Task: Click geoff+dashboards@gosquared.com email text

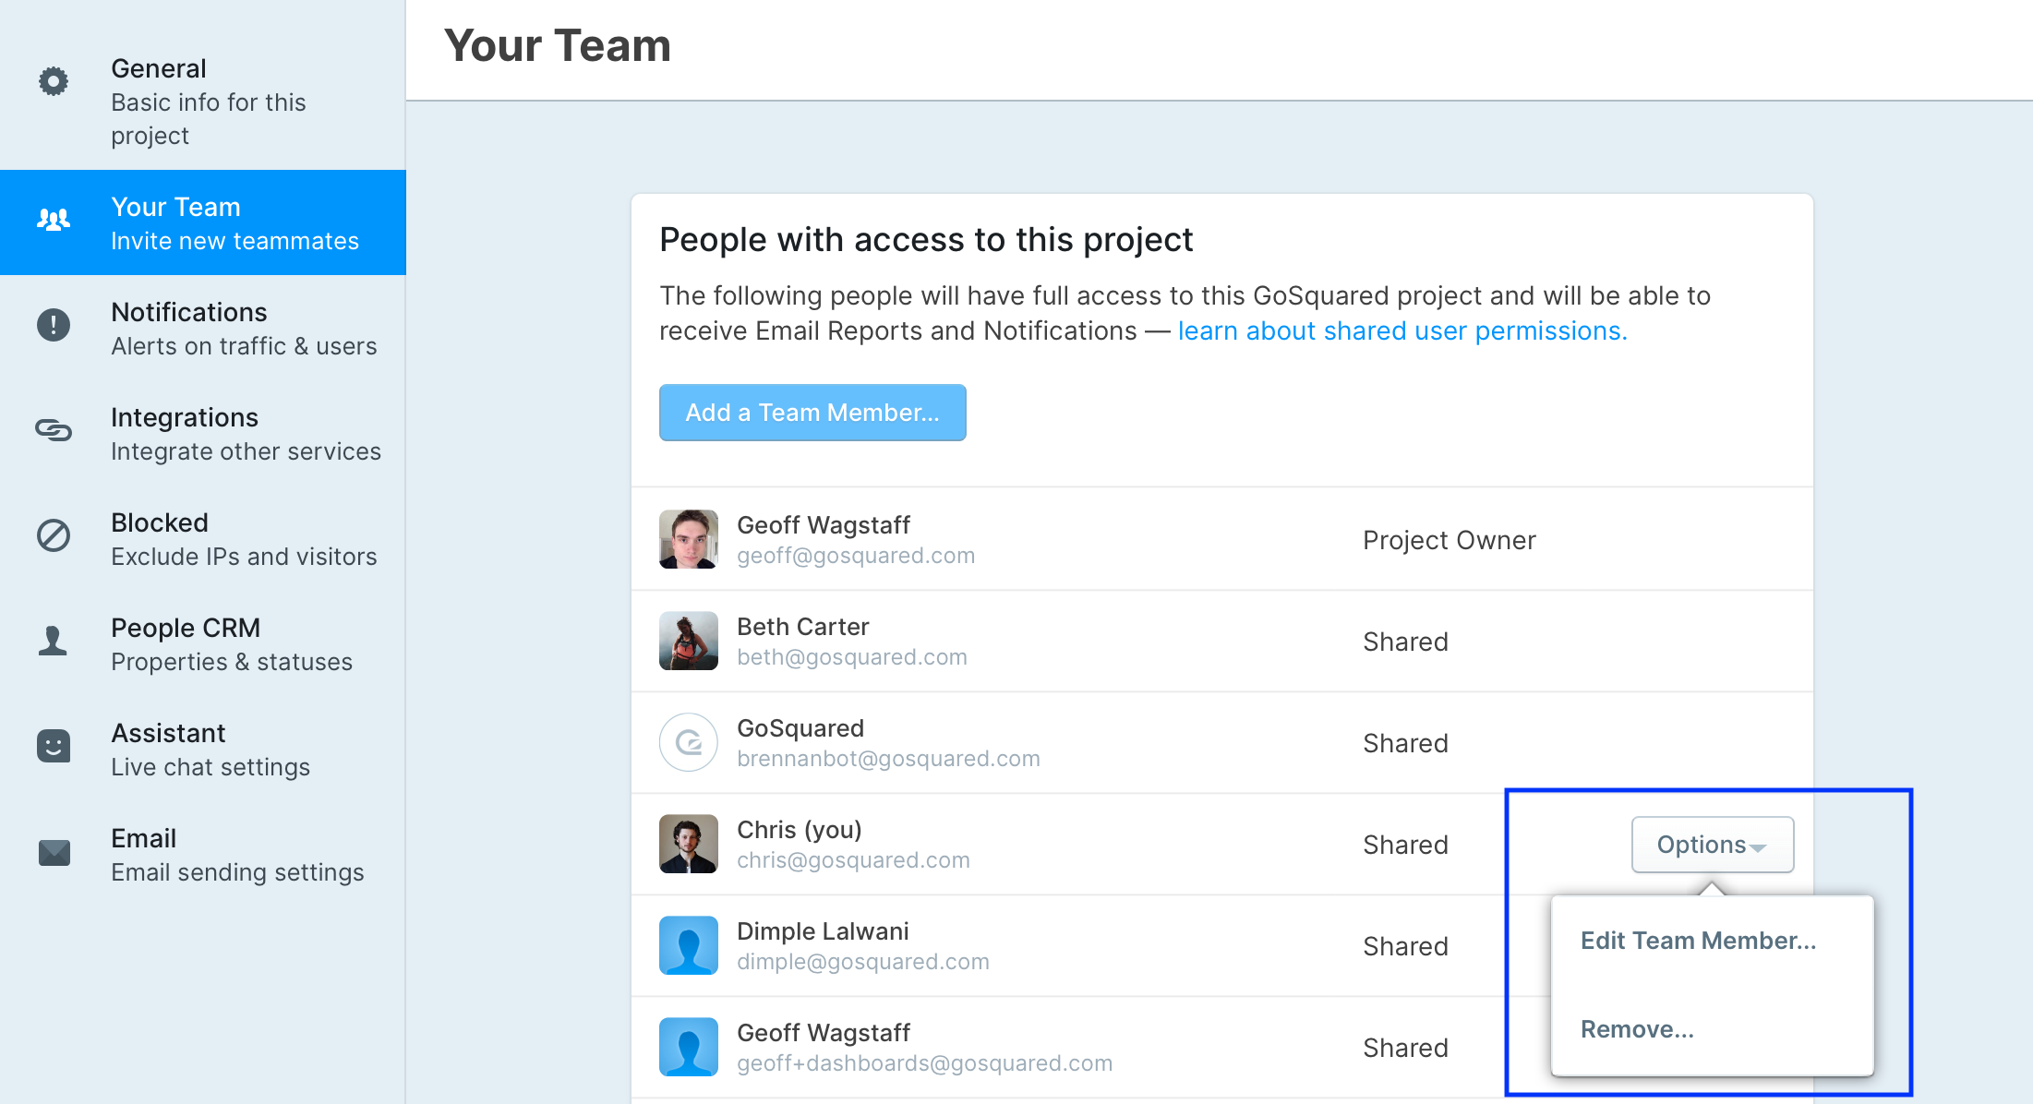Action: [x=924, y=1063]
